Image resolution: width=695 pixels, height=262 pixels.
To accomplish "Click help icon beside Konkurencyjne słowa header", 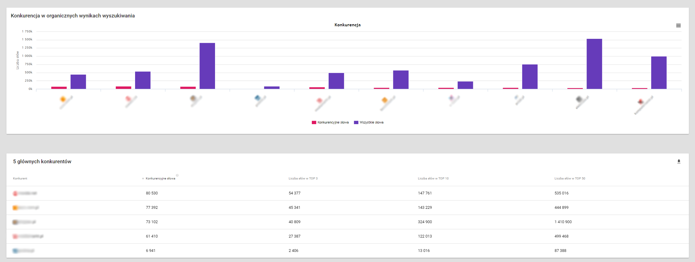I will (x=177, y=175).
